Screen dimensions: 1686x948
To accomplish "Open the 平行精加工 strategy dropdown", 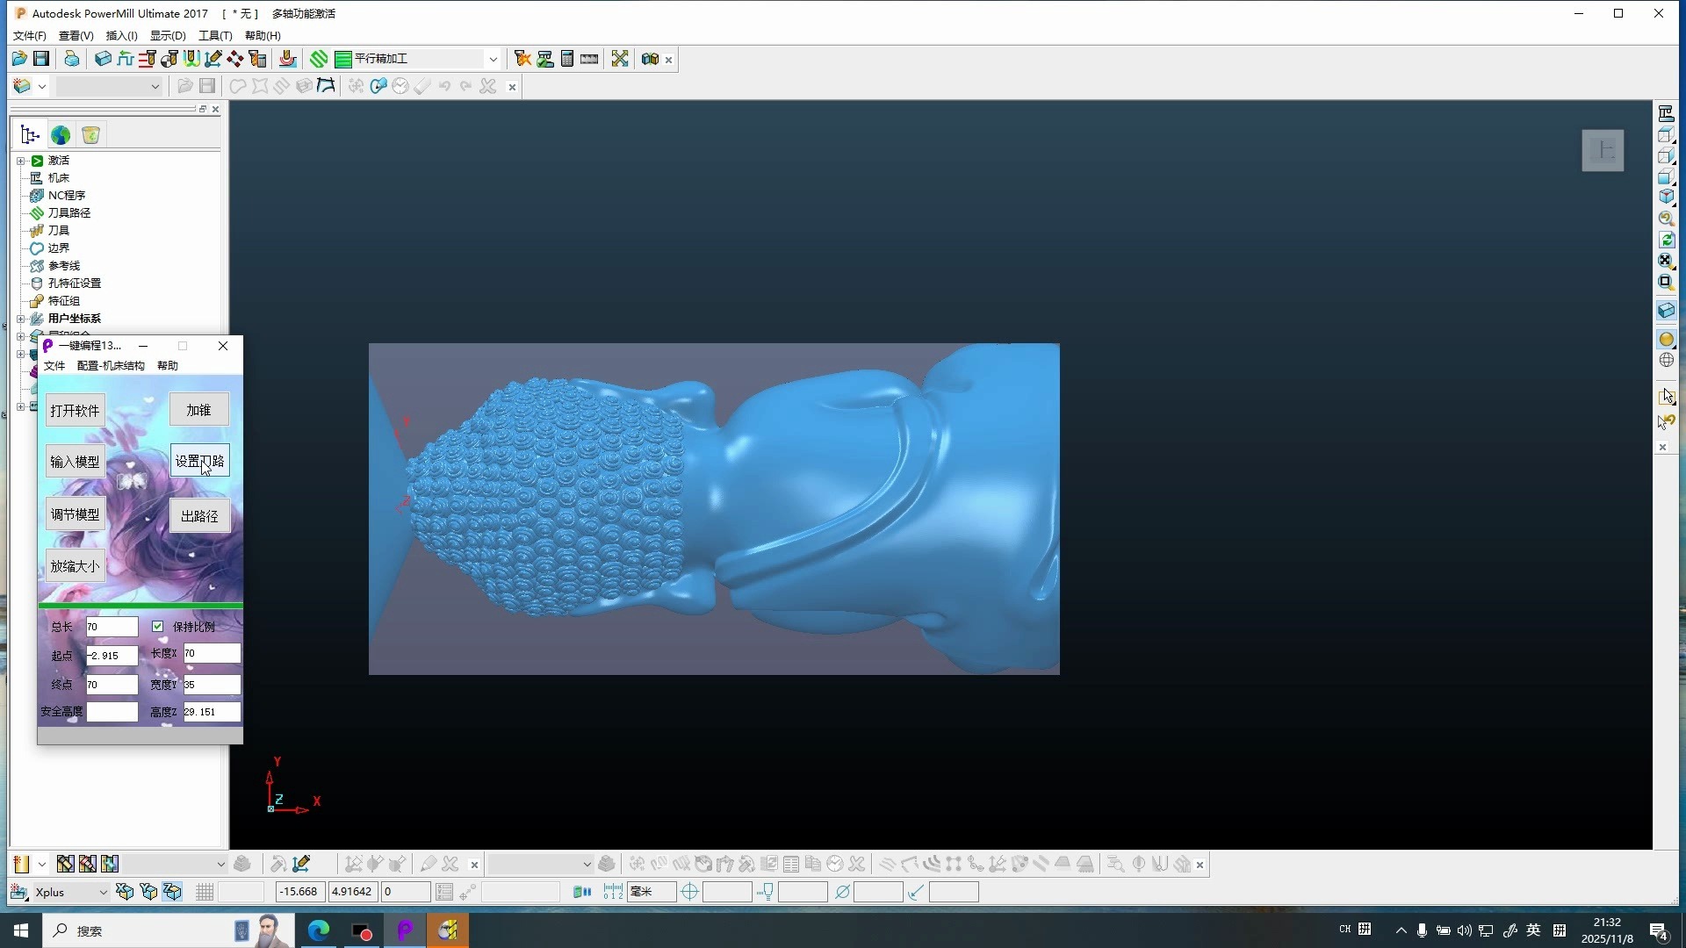I will [493, 59].
